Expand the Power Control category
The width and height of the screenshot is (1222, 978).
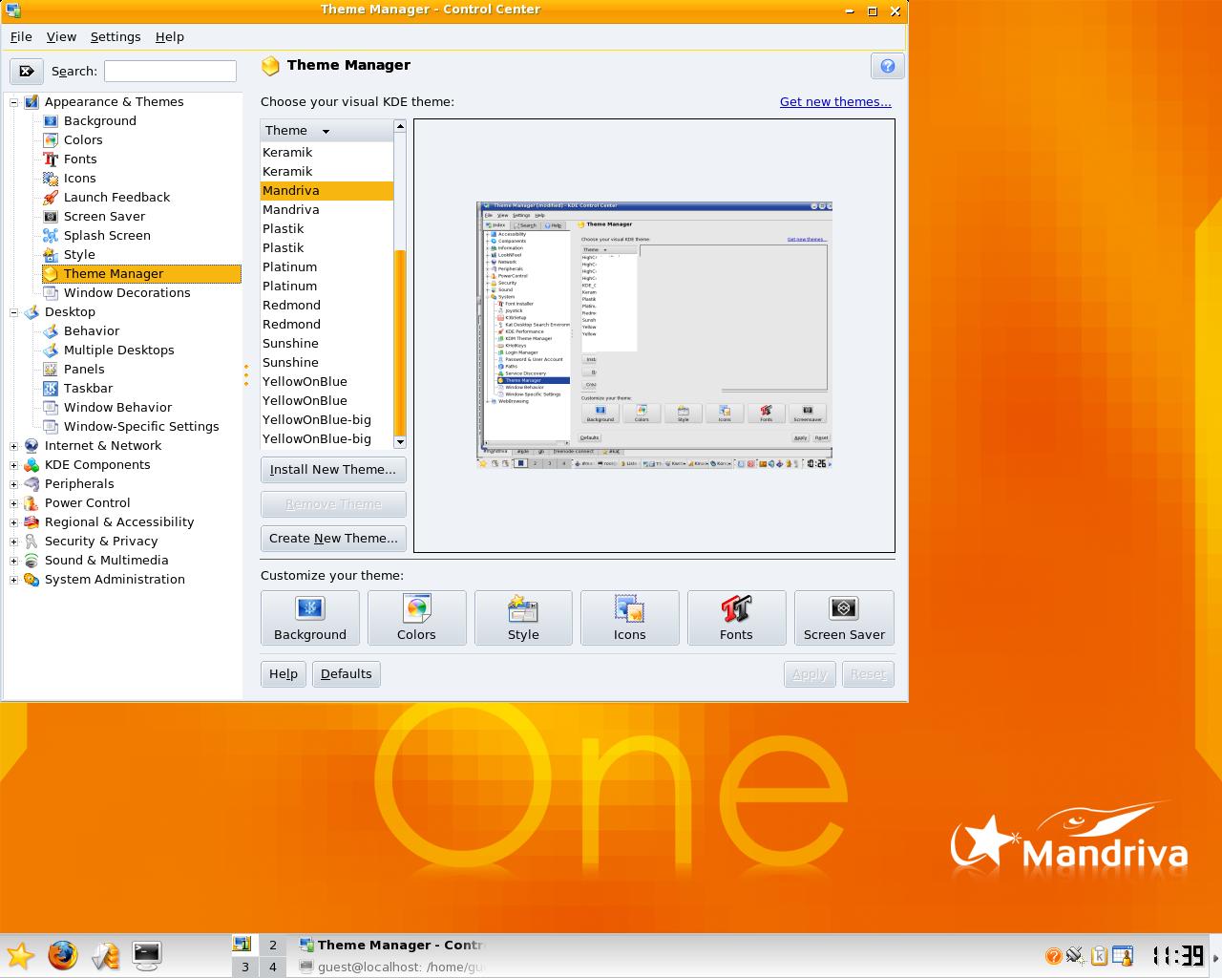click(x=14, y=503)
